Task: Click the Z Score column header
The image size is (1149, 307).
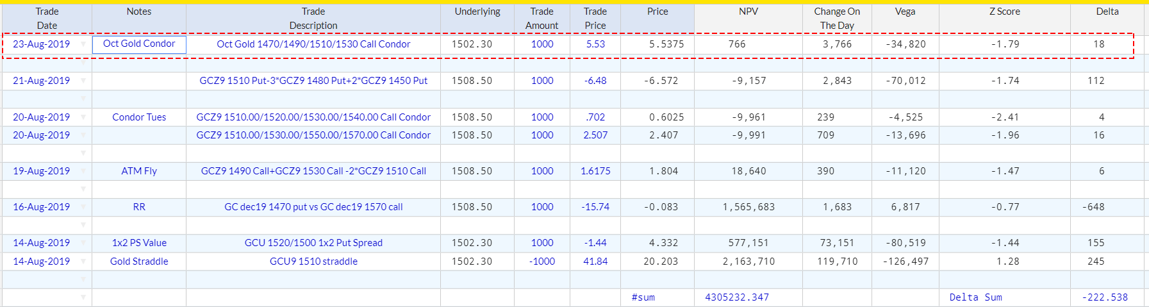Action: (x=1004, y=12)
